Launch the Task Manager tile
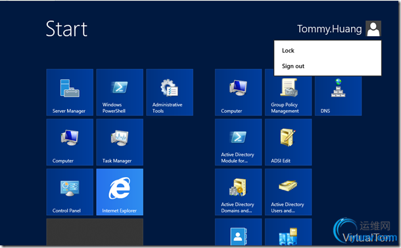Viewport: 401px width, 248px height. [x=120, y=142]
